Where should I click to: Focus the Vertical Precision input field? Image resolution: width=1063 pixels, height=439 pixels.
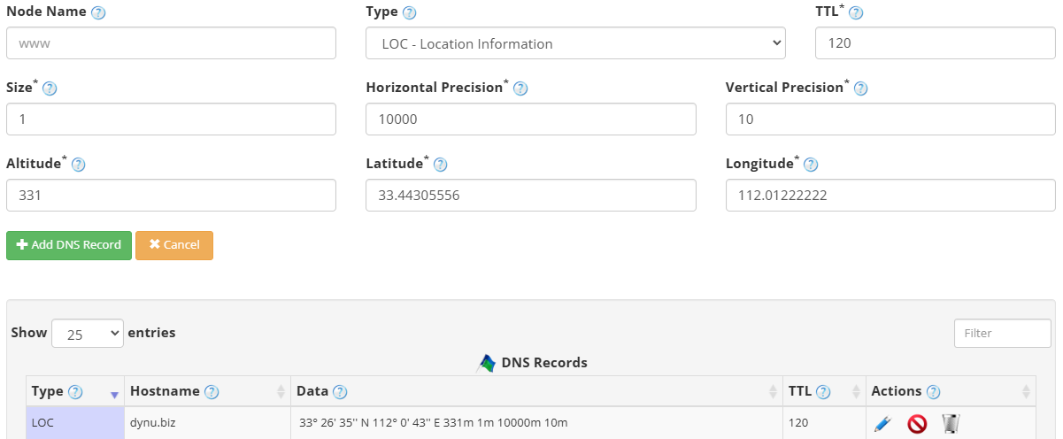(x=890, y=119)
